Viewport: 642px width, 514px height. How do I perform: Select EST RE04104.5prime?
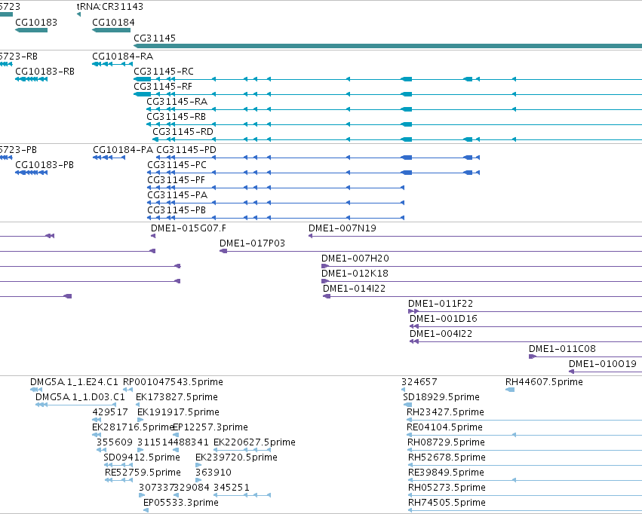tap(444, 428)
